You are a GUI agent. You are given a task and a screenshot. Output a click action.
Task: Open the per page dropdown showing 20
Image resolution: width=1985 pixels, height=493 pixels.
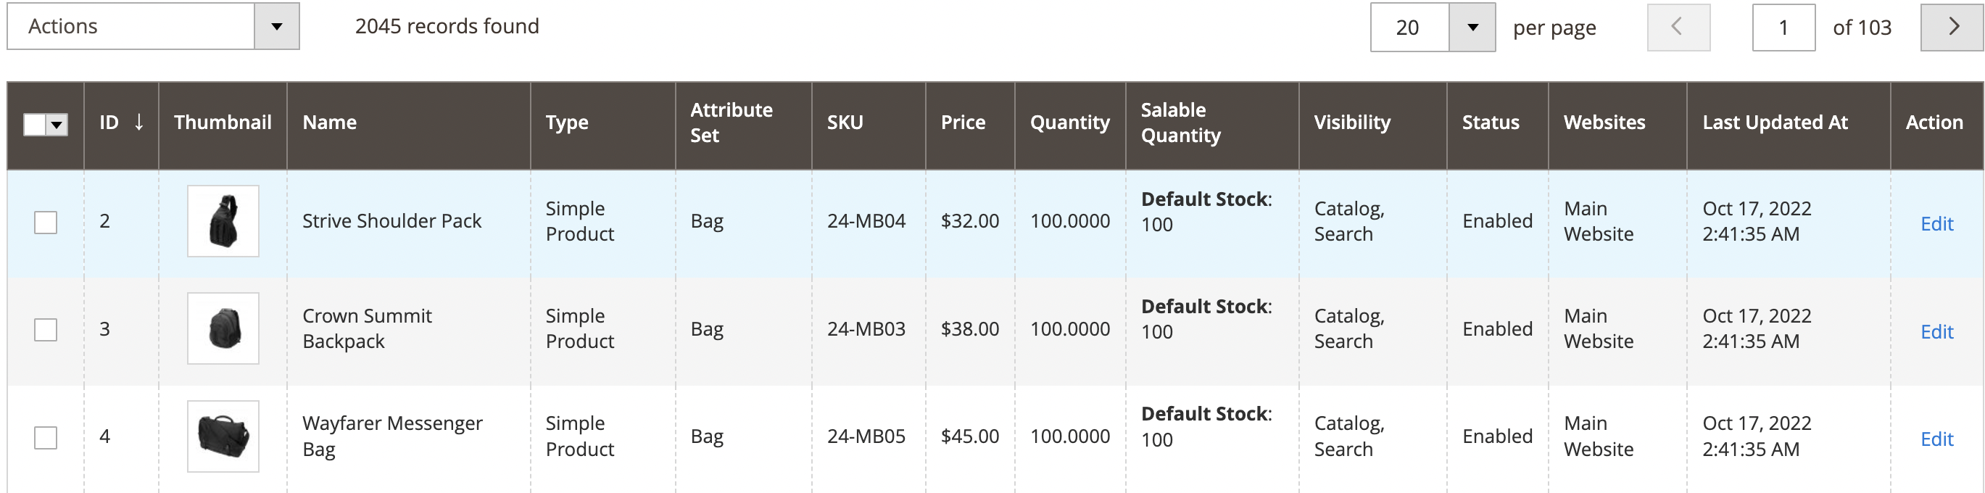point(1472,26)
